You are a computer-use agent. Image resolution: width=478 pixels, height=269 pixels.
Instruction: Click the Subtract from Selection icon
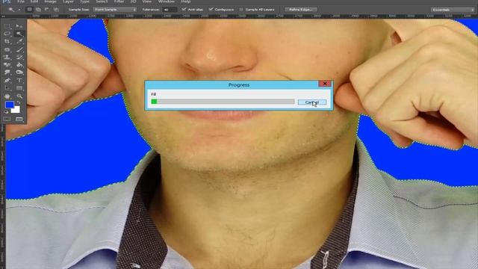47,10
